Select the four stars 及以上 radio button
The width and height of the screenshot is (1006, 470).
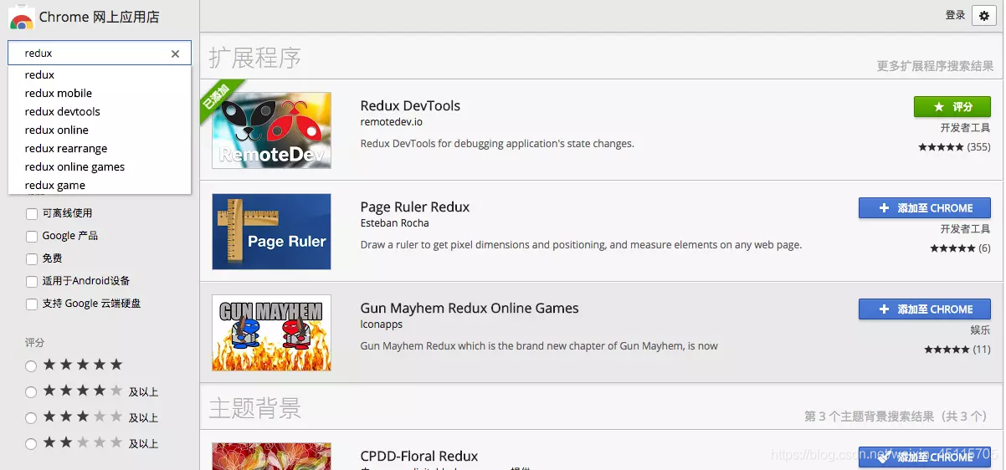coord(31,391)
